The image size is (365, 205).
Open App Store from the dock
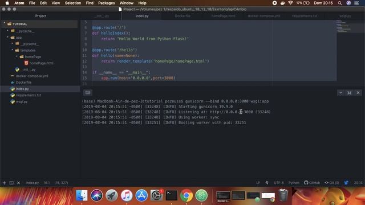(141, 195)
